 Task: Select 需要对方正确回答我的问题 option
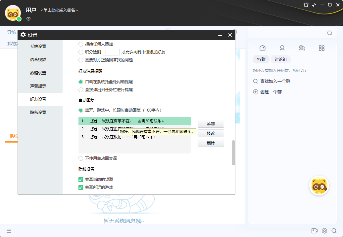tap(81, 60)
